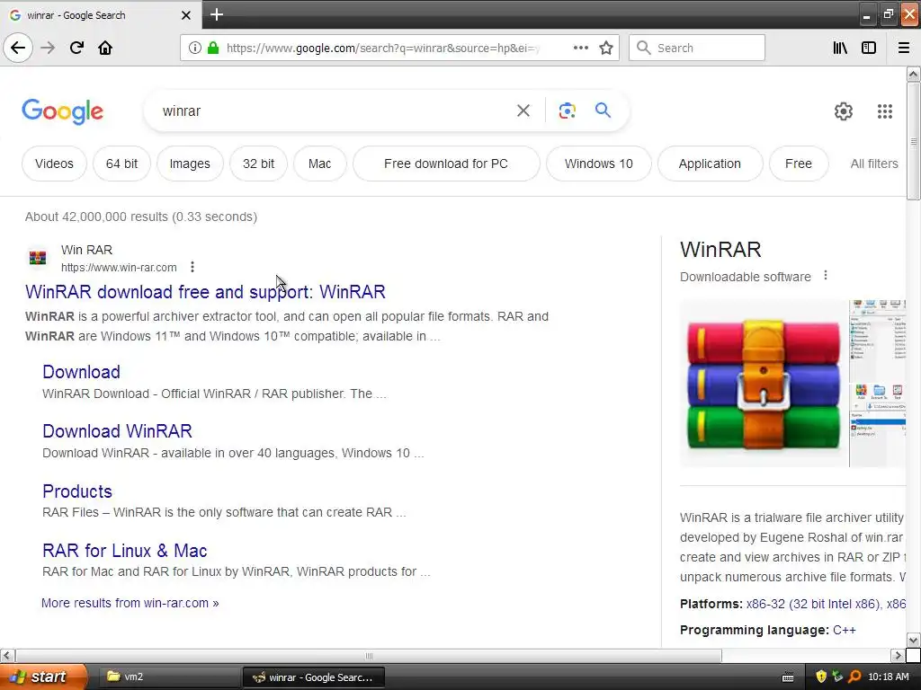Choose the Free filter chip
The height and width of the screenshot is (690, 921).
tap(799, 164)
